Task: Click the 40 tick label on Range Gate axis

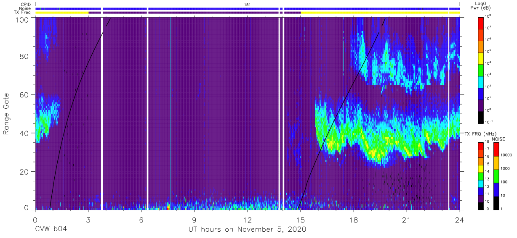Action: pos(24,133)
